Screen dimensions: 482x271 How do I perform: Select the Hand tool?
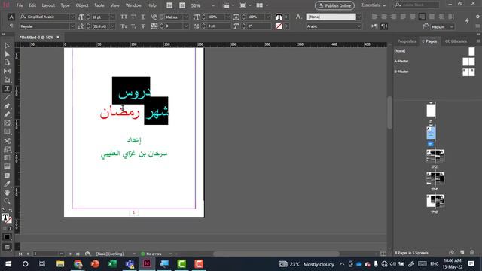click(7, 193)
